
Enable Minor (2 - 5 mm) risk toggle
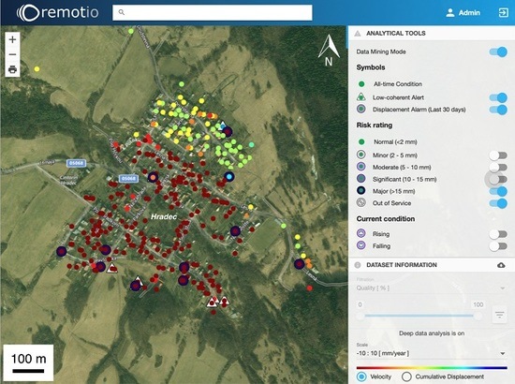498,155
